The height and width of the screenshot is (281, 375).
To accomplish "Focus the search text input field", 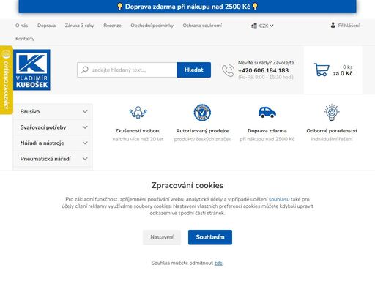I will point(127,70).
